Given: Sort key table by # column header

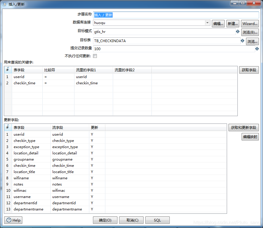Looking at the screenshot, I should 8,70.
